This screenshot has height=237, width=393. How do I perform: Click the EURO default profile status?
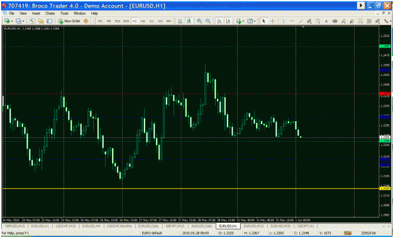(152, 233)
